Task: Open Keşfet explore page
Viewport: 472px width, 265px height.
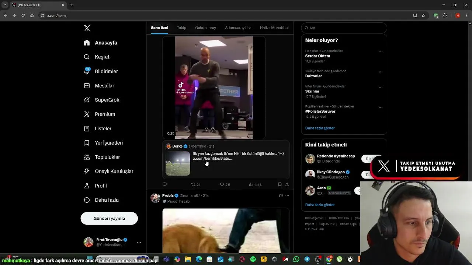Action: pos(97,57)
